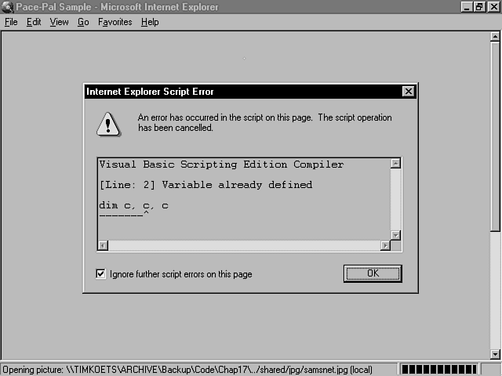Toggle Ignore further script errors checkbox
The height and width of the screenshot is (376, 502).
(100, 274)
